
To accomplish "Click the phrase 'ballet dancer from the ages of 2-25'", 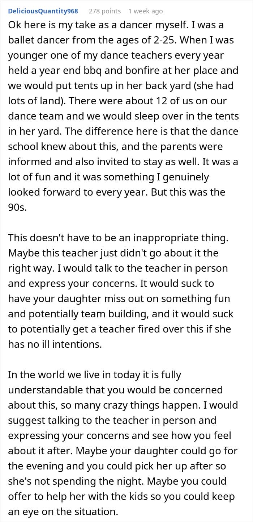I will tap(95, 40).
